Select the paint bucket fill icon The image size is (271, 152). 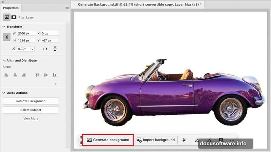pyautogui.click(x=184, y=140)
